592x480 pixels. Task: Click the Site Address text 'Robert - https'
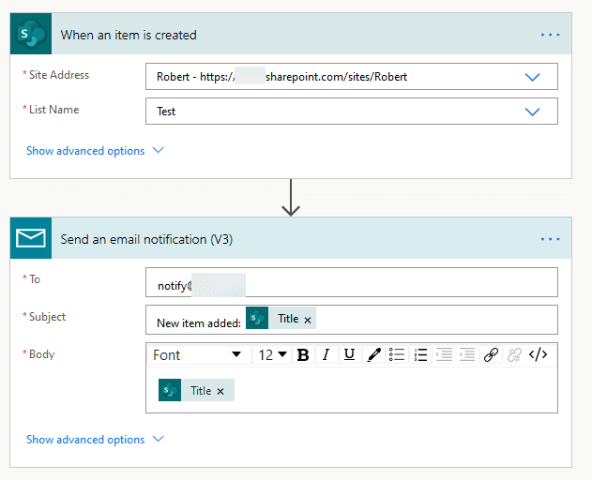[x=193, y=77]
